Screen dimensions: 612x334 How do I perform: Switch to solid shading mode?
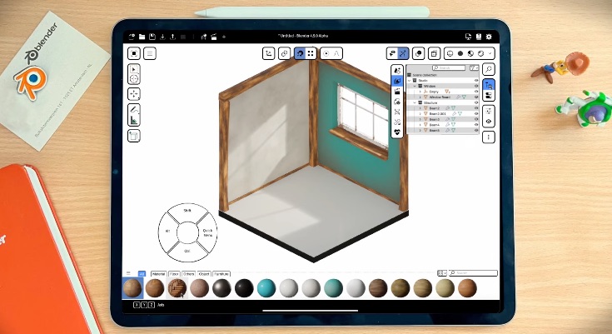pyautogui.click(x=460, y=53)
